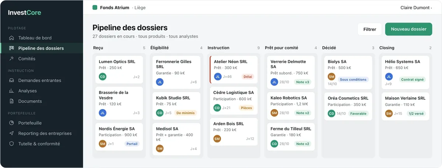Click the Note v2 tag on Ferme du Tilleul
The image size is (442, 168).
[x=302, y=144]
